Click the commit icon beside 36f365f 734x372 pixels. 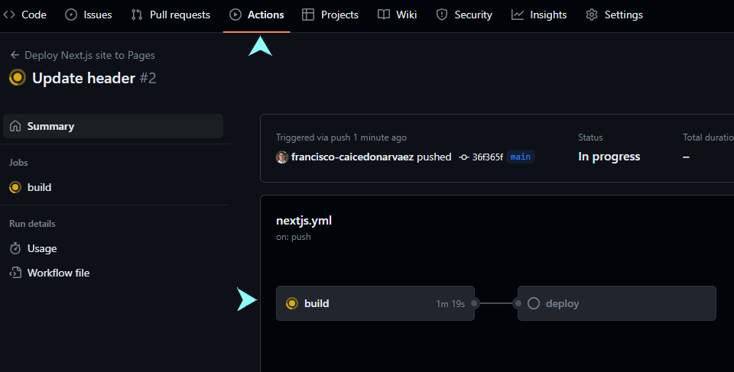(464, 157)
